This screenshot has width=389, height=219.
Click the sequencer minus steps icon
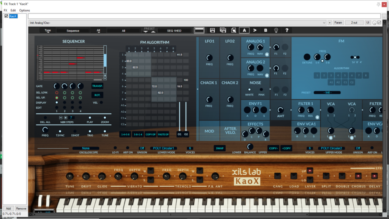tap(61, 118)
